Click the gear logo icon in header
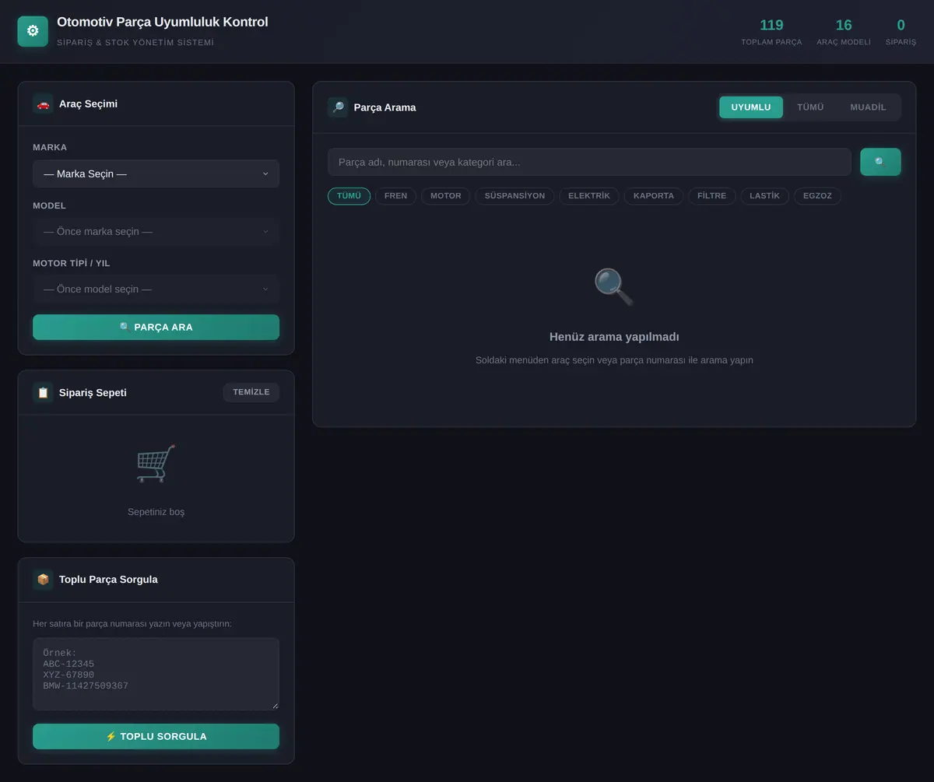The height and width of the screenshot is (782, 934). (33, 31)
